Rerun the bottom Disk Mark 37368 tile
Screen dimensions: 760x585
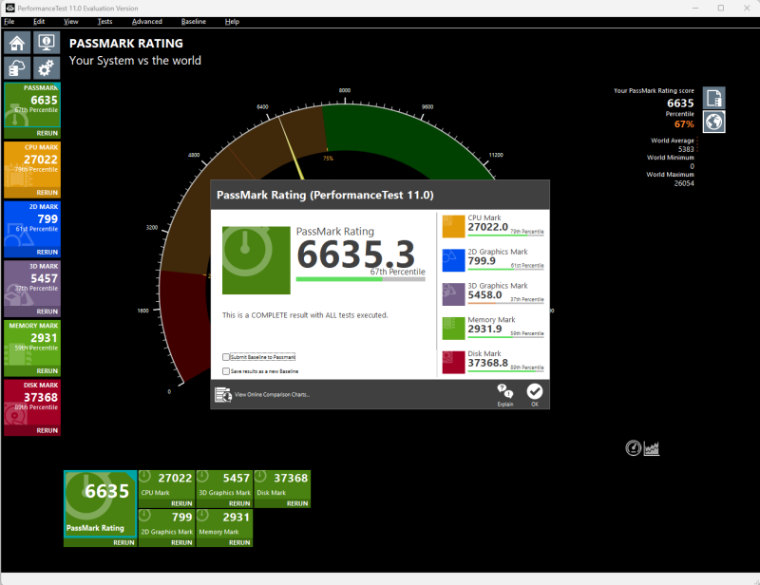tap(297, 503)
